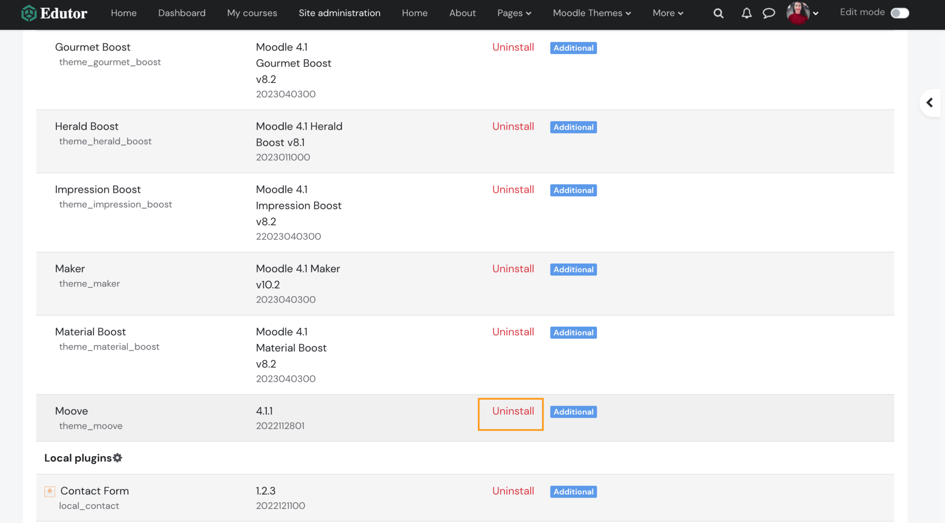945x523 pixels.
Task: Open the block drawer arrow icon
Action: coord(930,103)
